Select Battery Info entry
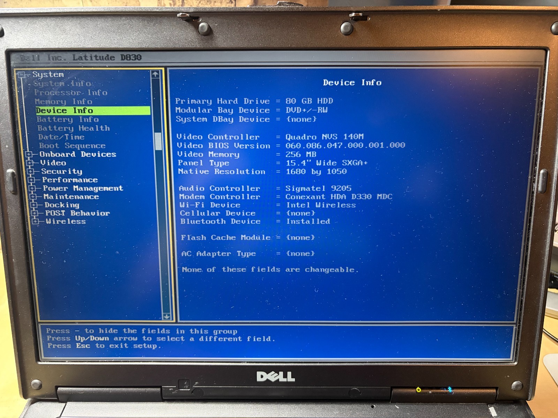Image resolution: width=558 pixels, height=418 pixels. pos(68,119)
